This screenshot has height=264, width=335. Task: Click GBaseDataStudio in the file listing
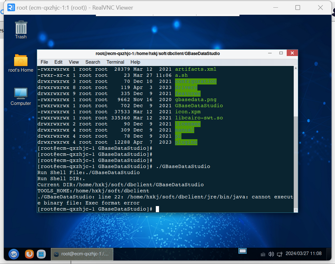(199, 106)
